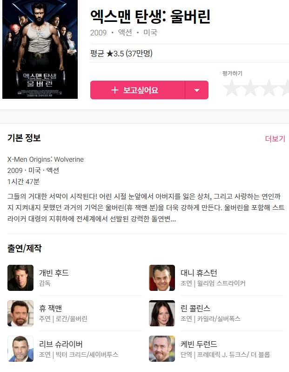The image size is (289, 372).
Task: Open director 개빈 후드 profile photo
Action: pos(20,278)
